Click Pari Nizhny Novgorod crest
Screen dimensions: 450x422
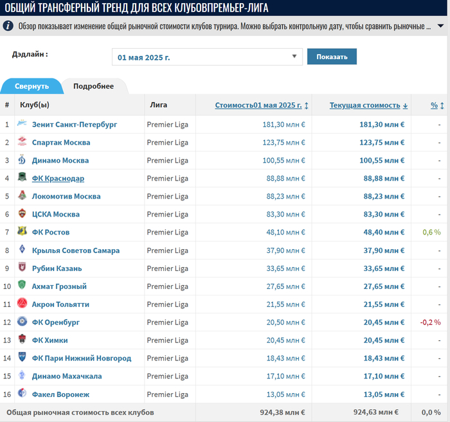click(22, 357)
